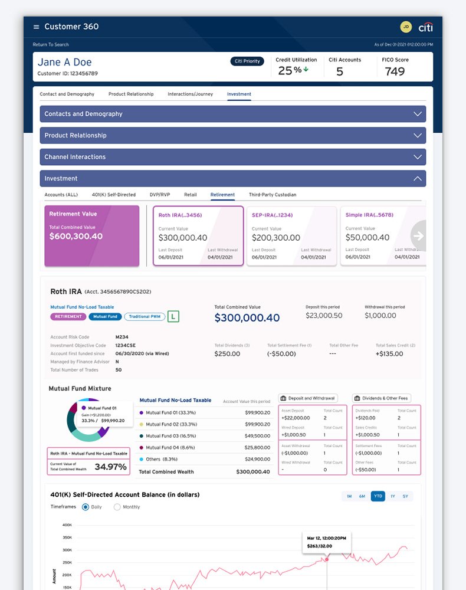Select the Monthly timeframe radio button
This screenshot has height=590, width=466.
[117, 507]
